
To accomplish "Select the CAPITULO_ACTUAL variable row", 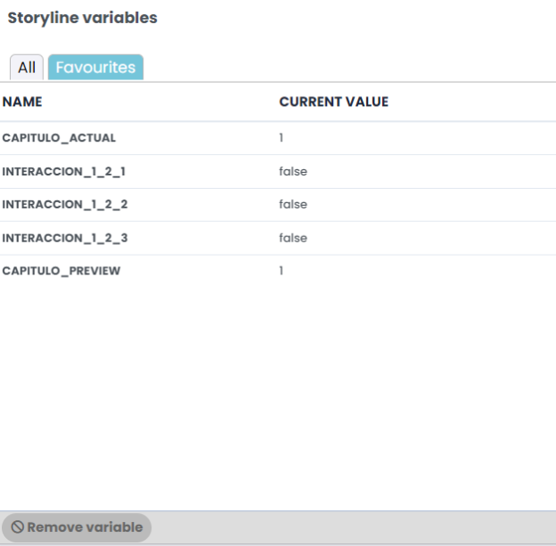I will point(278,138).
